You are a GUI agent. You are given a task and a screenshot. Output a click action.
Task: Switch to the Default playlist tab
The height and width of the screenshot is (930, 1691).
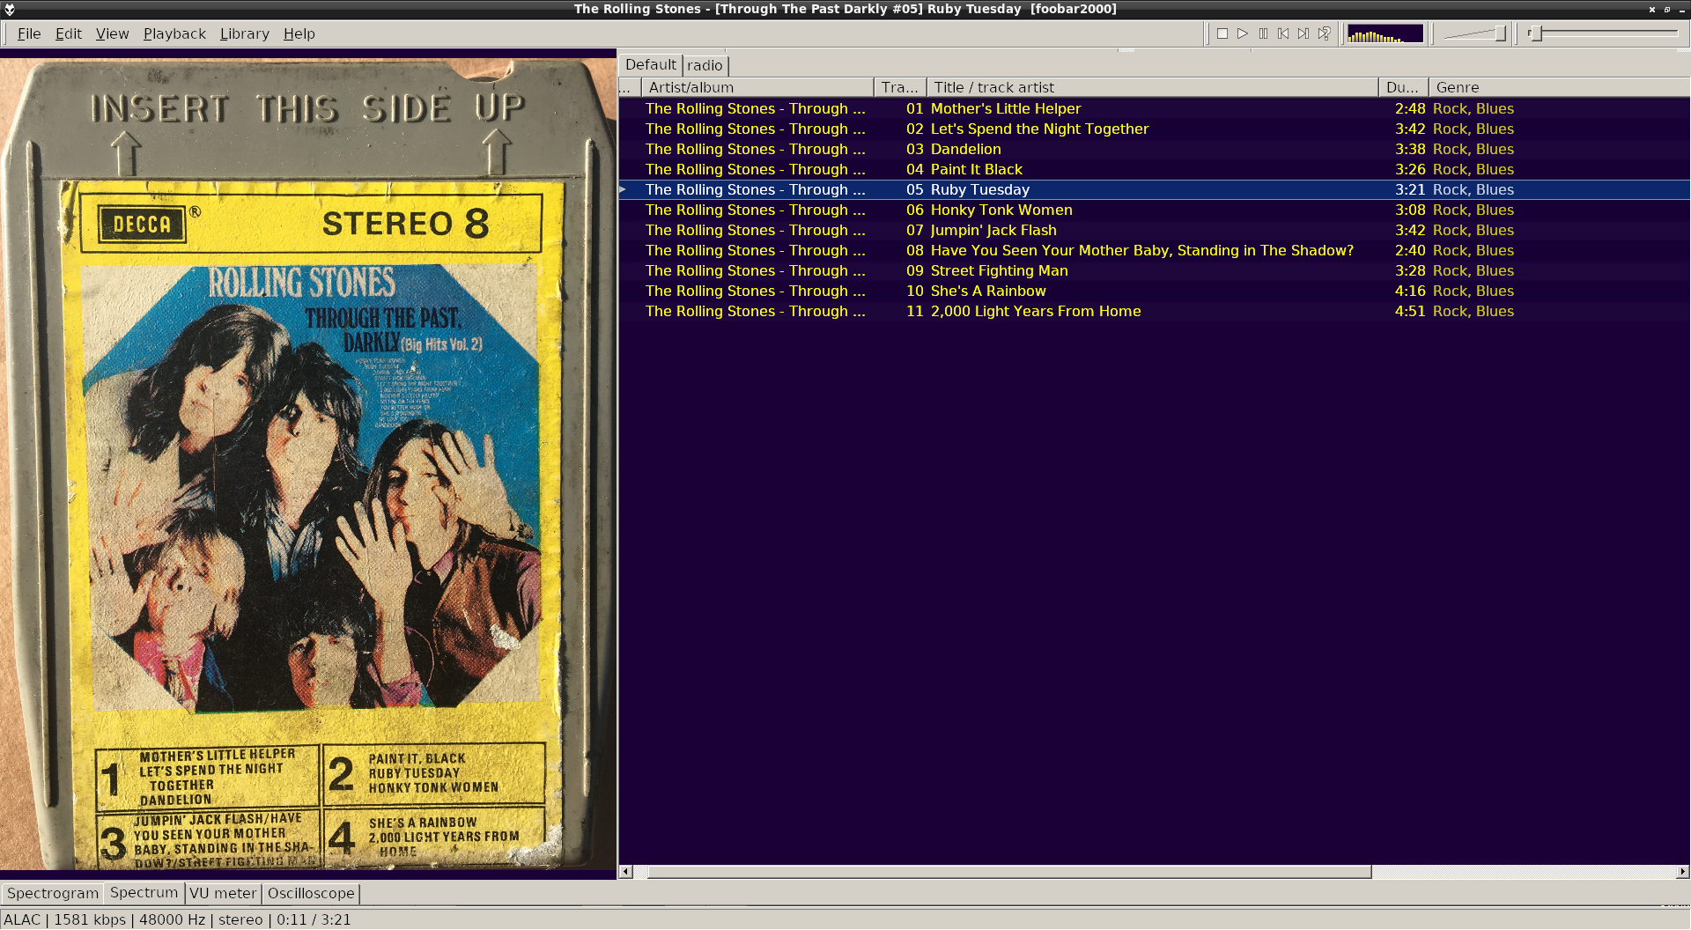(x=651, y=65)
